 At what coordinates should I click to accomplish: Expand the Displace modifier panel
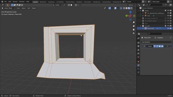pyautogui.click(x=142, y=46)
